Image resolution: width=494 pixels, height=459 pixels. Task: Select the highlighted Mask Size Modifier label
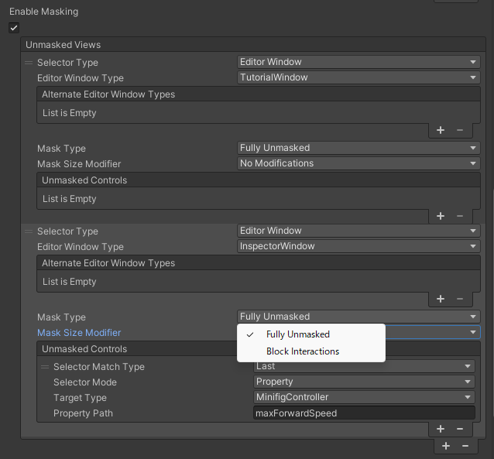pyautogui.click(x=79, y=333)
